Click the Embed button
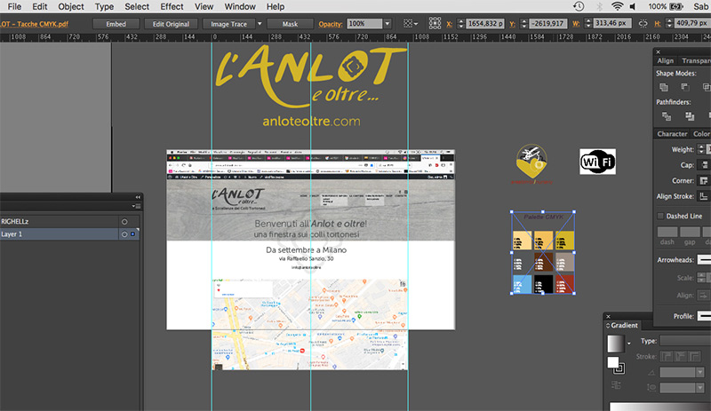 point(116,24)
